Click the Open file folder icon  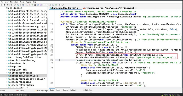click(x=2, y=5)
